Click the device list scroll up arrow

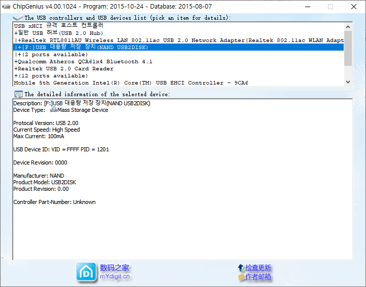click(x=348, y=27)
